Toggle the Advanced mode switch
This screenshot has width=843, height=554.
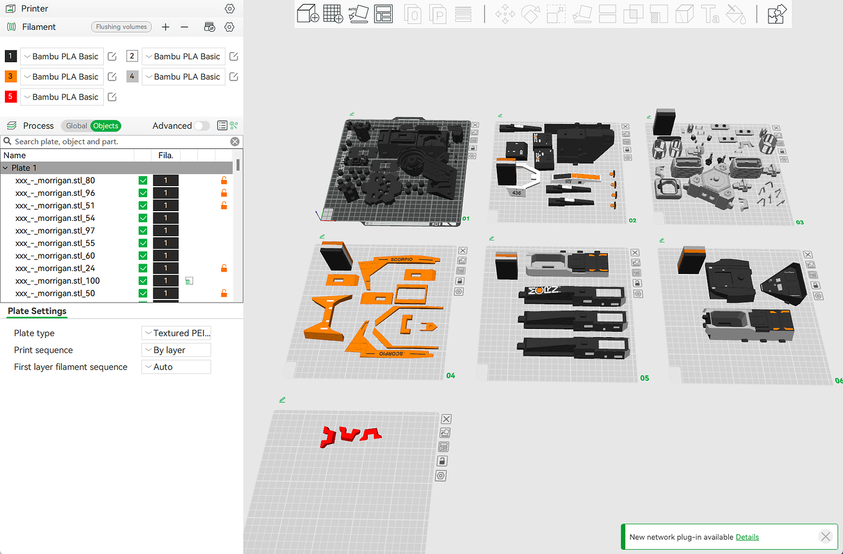pos(202,126)
